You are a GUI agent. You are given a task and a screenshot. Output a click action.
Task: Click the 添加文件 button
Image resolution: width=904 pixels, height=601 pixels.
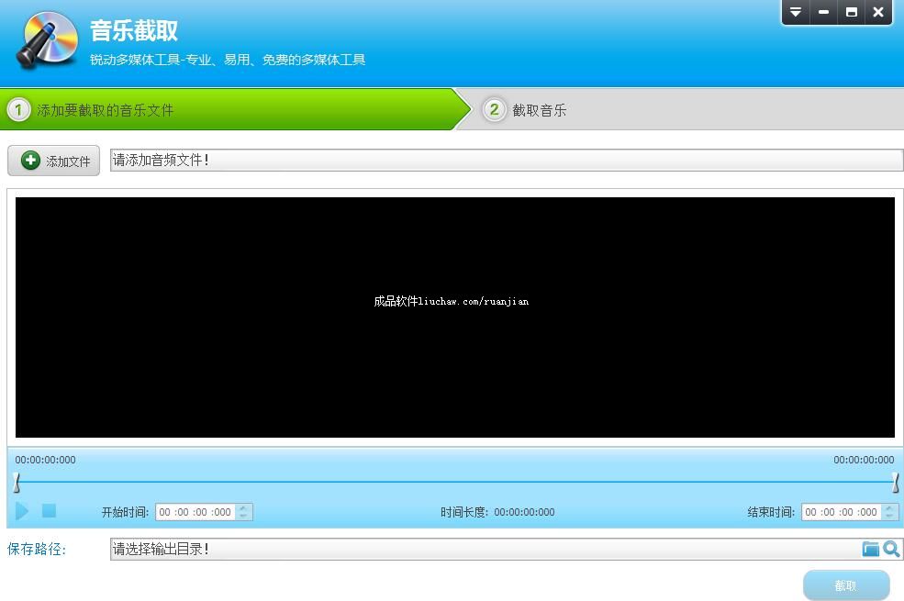click(54, 161)
